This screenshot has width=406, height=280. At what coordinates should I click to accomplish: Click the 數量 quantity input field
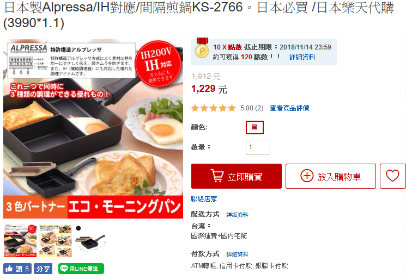tap(258, 147)
